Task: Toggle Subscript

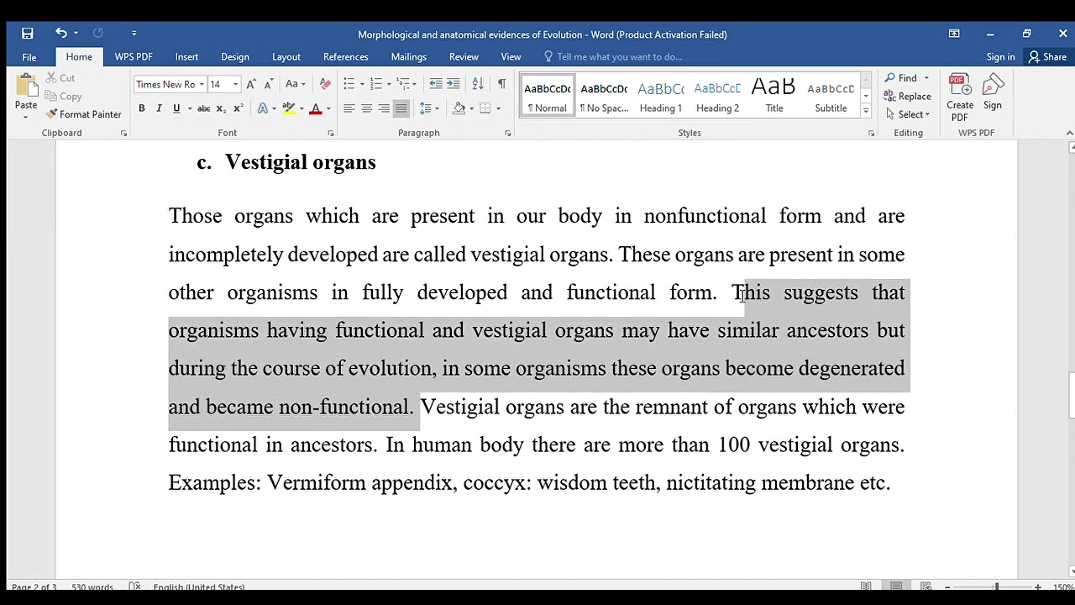Action: point(221,108)
